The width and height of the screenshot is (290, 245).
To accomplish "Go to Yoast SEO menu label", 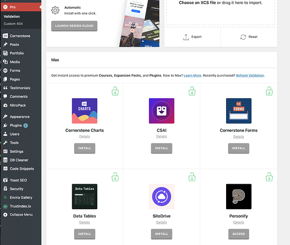I will [18, 180].
